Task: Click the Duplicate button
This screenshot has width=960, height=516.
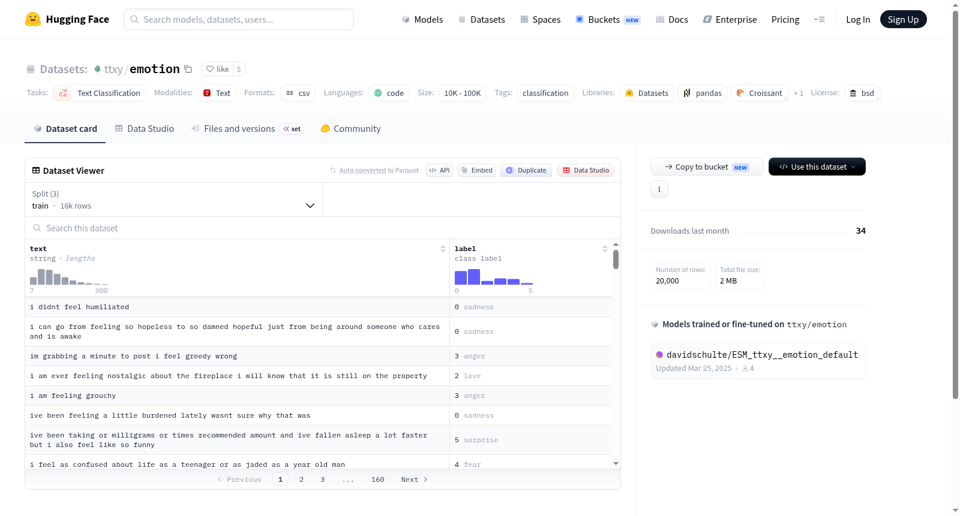Action: point(526,170)
